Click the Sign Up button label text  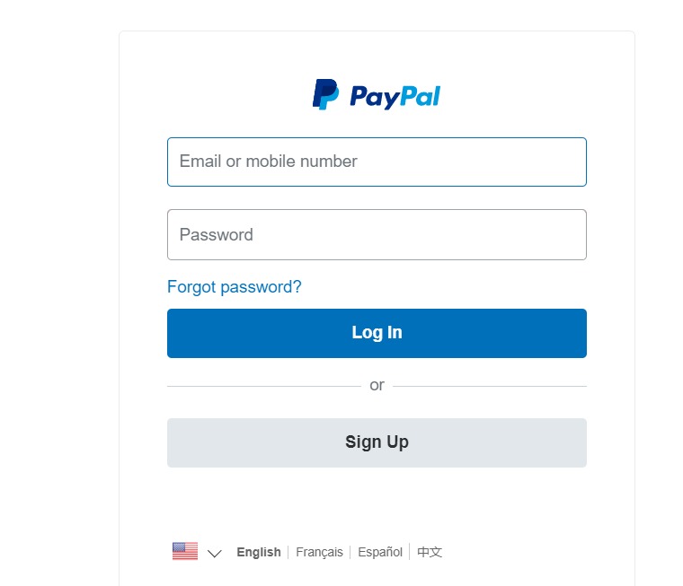click(377, 442)
